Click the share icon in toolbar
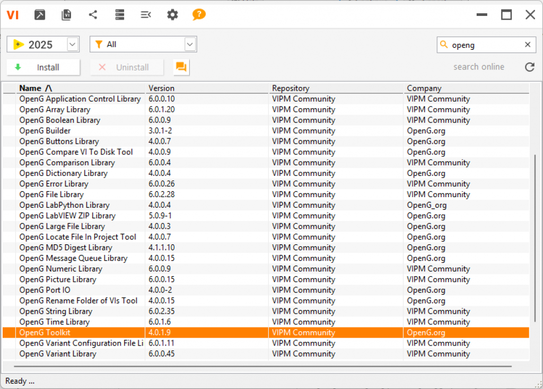543x389 pixels. 93,14
